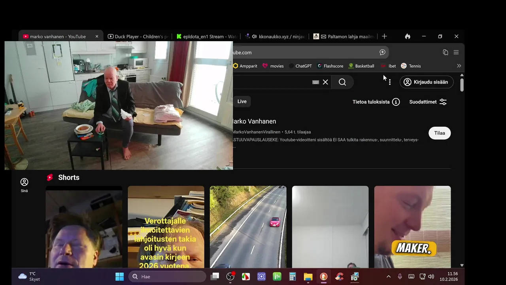The height and width of the screenshot is (285, 506).
Task: Switch to marko vanhanen - YouTube tab
Action: coord(58,36)
